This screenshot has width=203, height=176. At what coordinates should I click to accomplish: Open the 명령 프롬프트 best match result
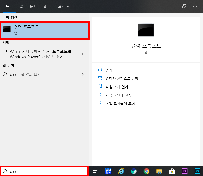tap(45, 30)
